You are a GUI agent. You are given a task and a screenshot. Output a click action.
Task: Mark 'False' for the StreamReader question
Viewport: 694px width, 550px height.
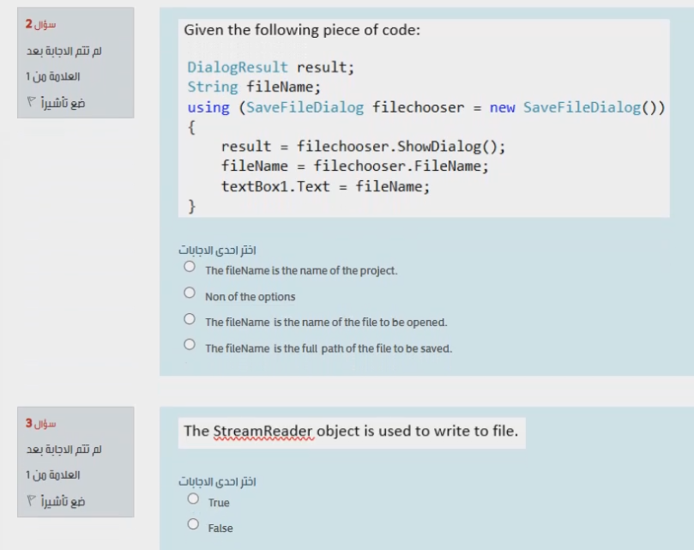[193, 522]
